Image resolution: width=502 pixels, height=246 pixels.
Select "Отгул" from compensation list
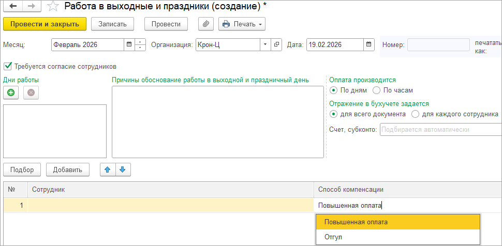[333, 237]
